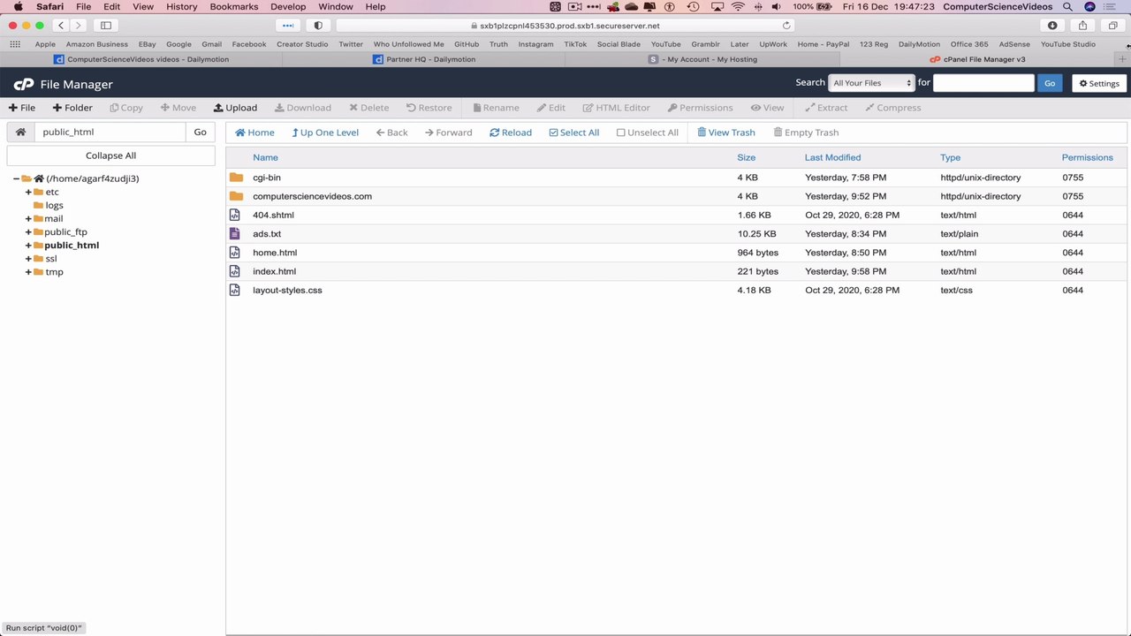Click the cPanel logo icon
The width and height of the screenshot is (1131, 636).
[23, 84]
